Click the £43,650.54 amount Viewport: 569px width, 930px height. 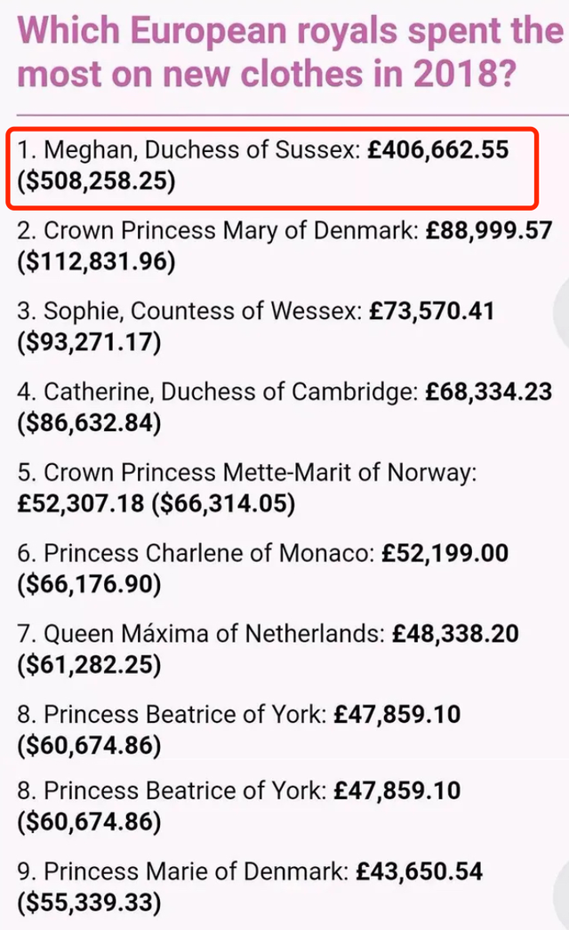(x=419, y=871)
